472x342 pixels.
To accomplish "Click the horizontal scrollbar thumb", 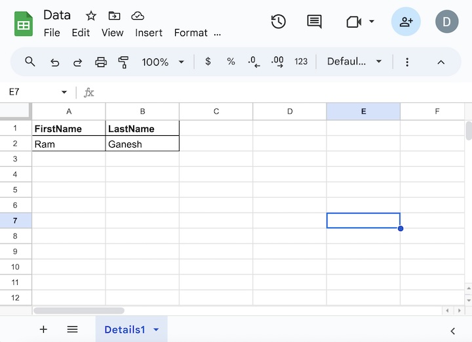I will point(79,310).
